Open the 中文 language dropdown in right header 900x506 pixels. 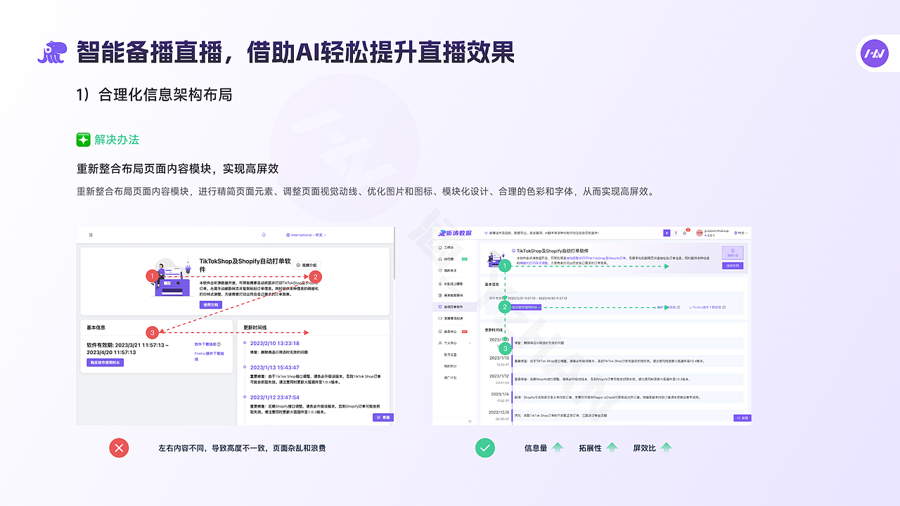pos(740,233)
